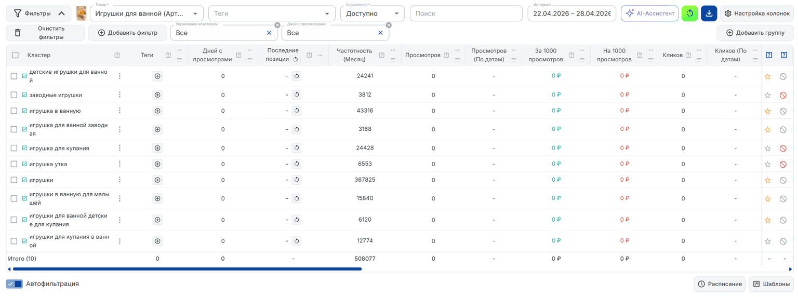
Task: Collapse the Фильтры panel chevron
Action: (61, 14)
